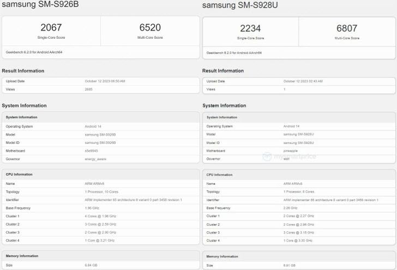The image size is (397, 270).
Task: Select the views count 2685
Action: (88, 89)
